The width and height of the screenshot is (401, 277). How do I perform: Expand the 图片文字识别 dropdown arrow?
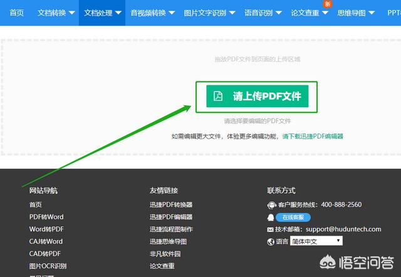(x=232, y=13)
